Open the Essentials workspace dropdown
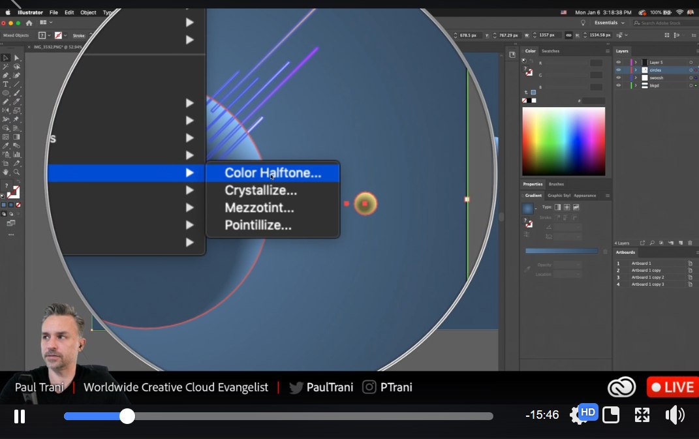699x439 pixels. point(609,23)
